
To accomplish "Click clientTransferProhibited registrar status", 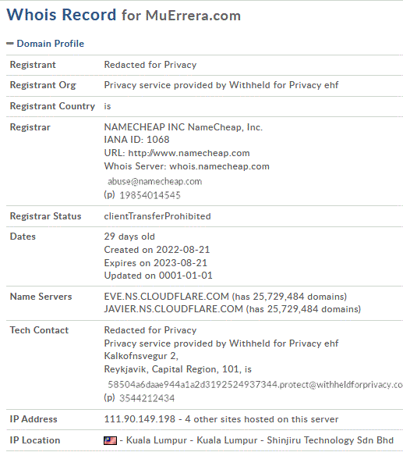I will [x=157, y=216].
